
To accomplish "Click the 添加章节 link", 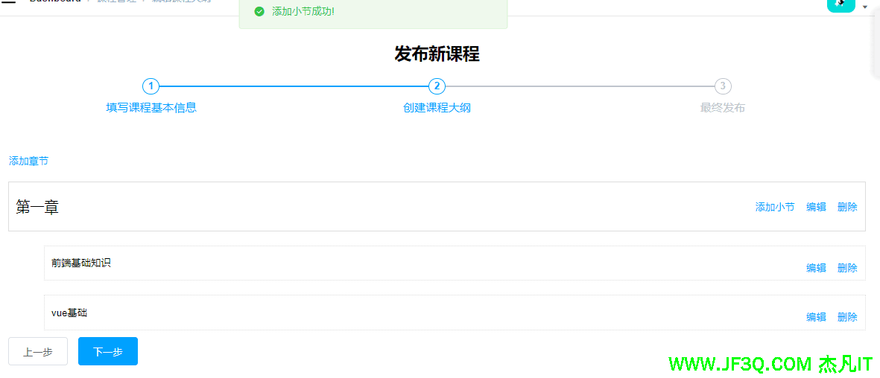I will 28,161.
